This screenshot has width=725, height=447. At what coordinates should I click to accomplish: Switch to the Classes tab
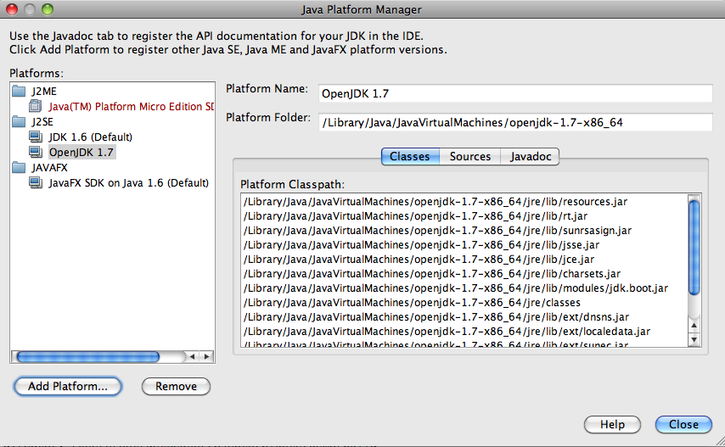410,157
